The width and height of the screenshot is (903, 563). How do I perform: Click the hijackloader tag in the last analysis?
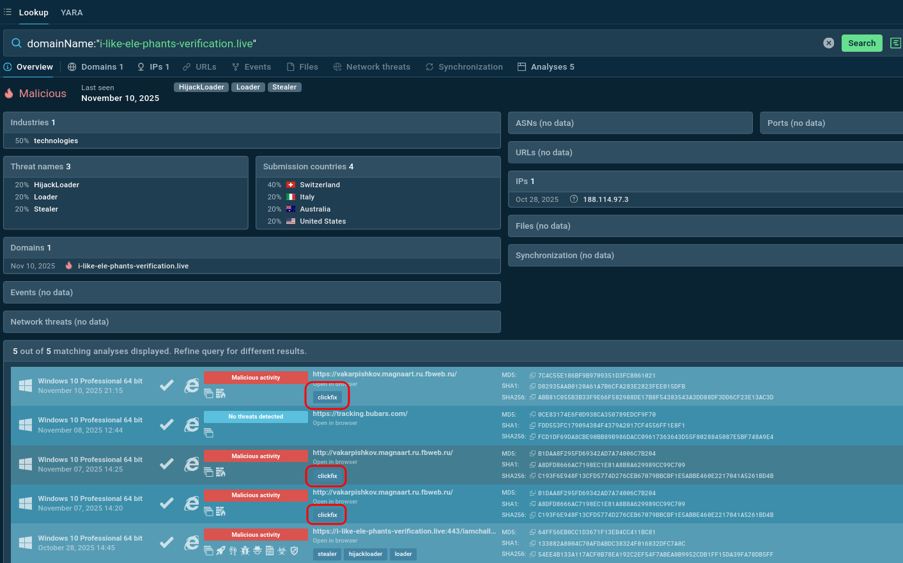coord(366,554)
